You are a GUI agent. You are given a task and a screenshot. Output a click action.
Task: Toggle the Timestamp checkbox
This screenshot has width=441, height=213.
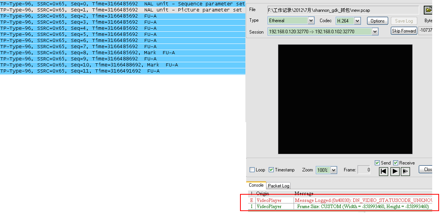pos(271,170)
